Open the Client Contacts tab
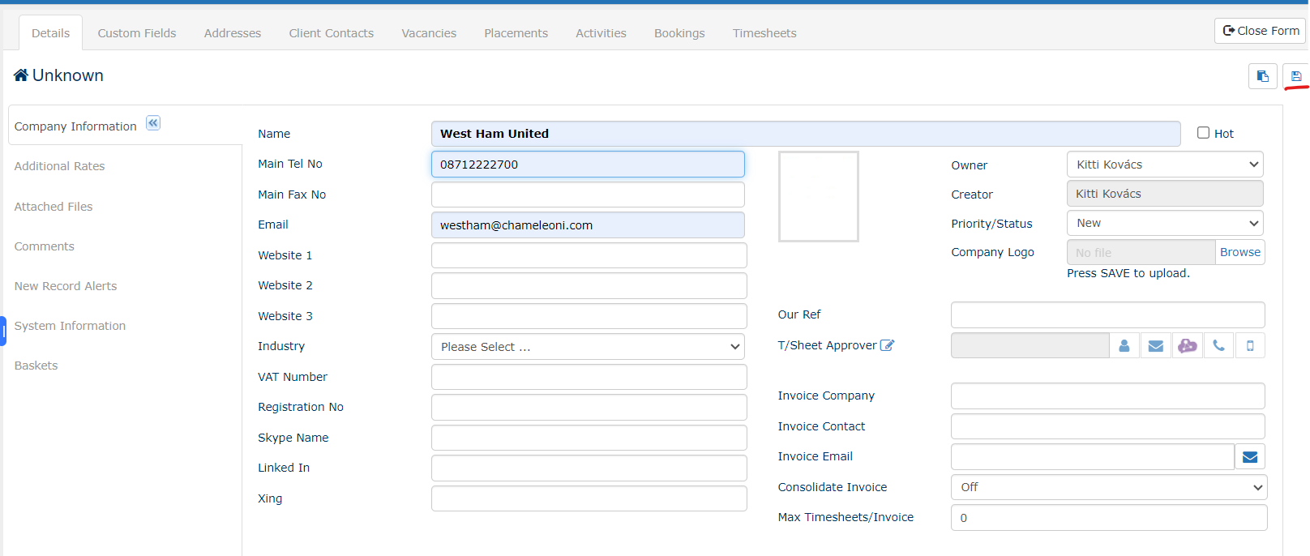This screenshot has width=1310, height=556. [x=332, y=33]
